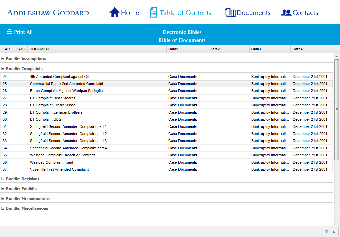The width and height of the screenshot is (340, 237).
Task: Open Springfield Second Amended Complaint part 1
Action: [x=68, y=126]
